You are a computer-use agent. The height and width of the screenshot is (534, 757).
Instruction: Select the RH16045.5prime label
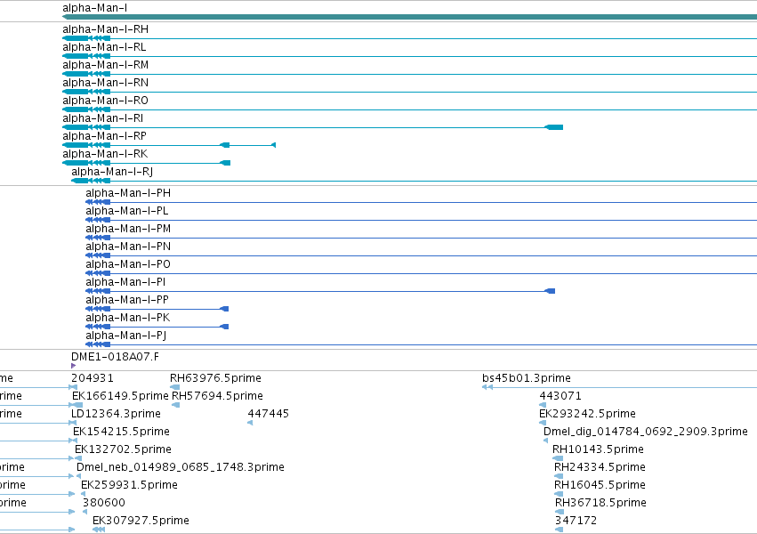pyautogui.click(x=600, y=486)
